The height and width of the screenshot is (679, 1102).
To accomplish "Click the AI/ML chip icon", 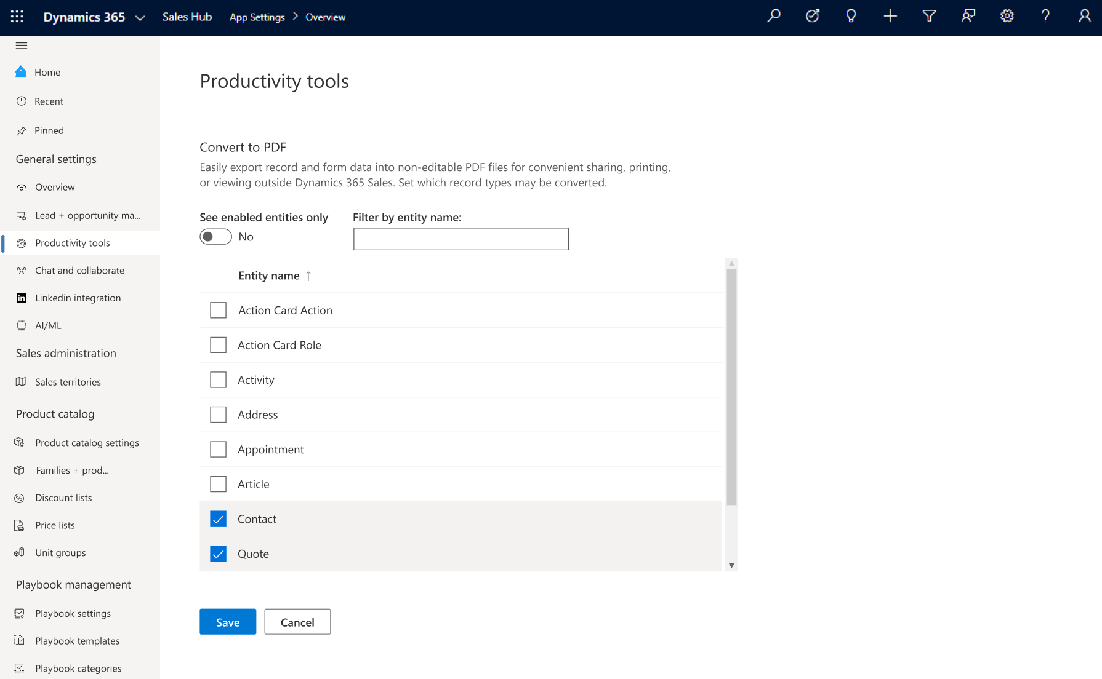I will (x=22, y=325).
